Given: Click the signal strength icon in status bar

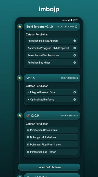Looking at the screenshot, I should (x=68, y=20).
